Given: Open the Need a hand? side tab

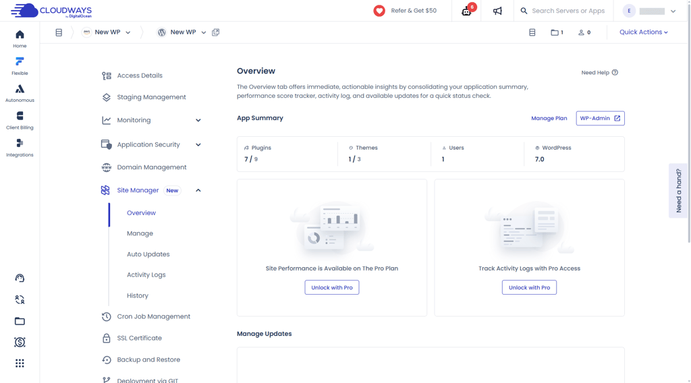Looking at the screenshot, I should click(x=678, y=191).
